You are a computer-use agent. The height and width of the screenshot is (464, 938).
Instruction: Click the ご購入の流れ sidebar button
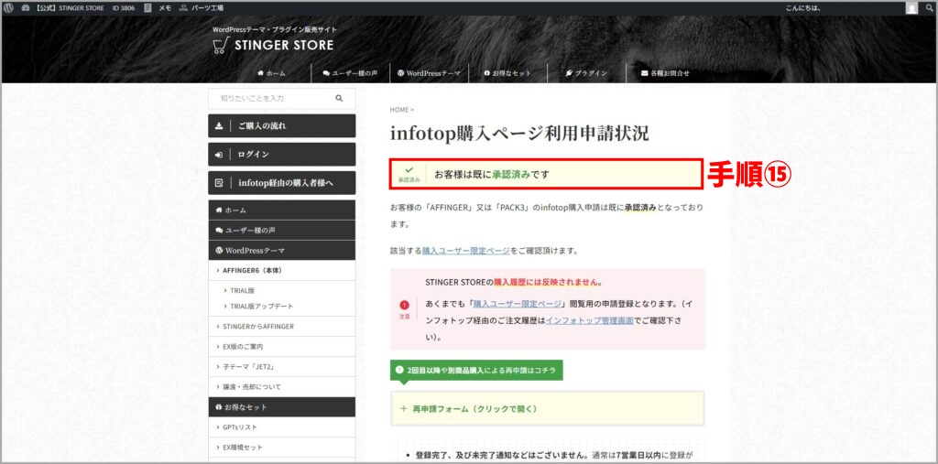(281, 126)
